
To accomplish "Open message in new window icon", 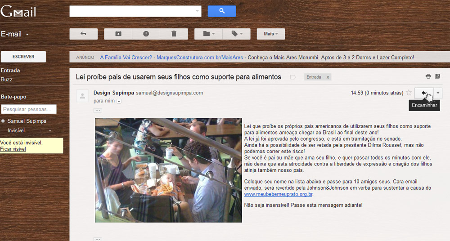I will (437, 76).
